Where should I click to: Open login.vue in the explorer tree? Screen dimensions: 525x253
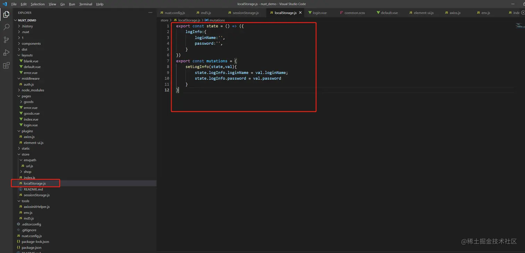(x=31, y=125)
